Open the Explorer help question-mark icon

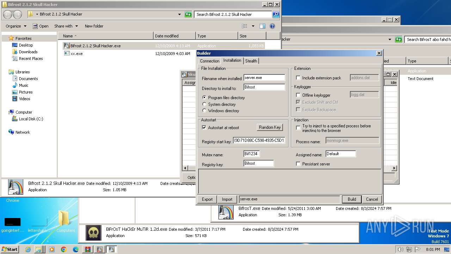click(272, 26)
